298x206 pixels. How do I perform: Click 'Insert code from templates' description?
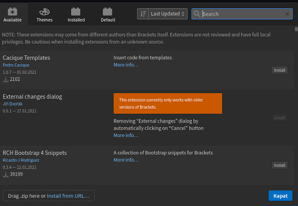[143, 58]
